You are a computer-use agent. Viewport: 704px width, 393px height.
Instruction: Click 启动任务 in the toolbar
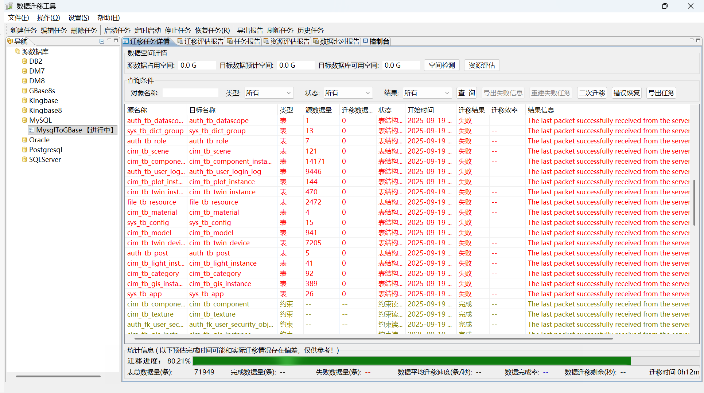click(117, 30)
